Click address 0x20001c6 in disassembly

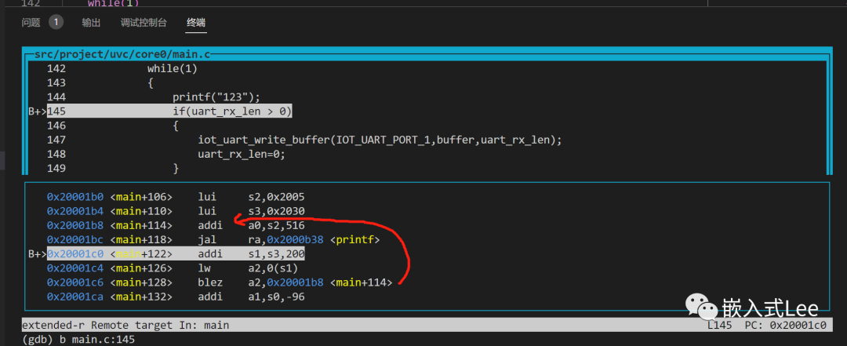pos(77,282)
